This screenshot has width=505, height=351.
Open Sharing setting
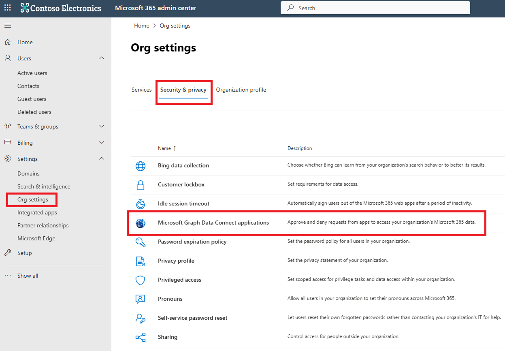pos(168,337)
